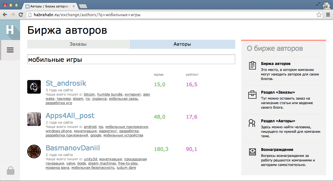Viewport: 333px width, 181px height.
Task: Switch to the Заказы tab
Action: tap(78, 44)
